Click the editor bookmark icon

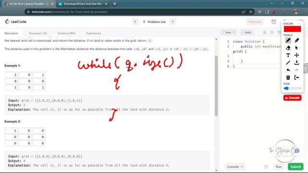265,32
